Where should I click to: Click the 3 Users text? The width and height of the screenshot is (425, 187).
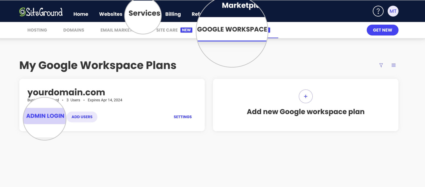click(73, 100)
